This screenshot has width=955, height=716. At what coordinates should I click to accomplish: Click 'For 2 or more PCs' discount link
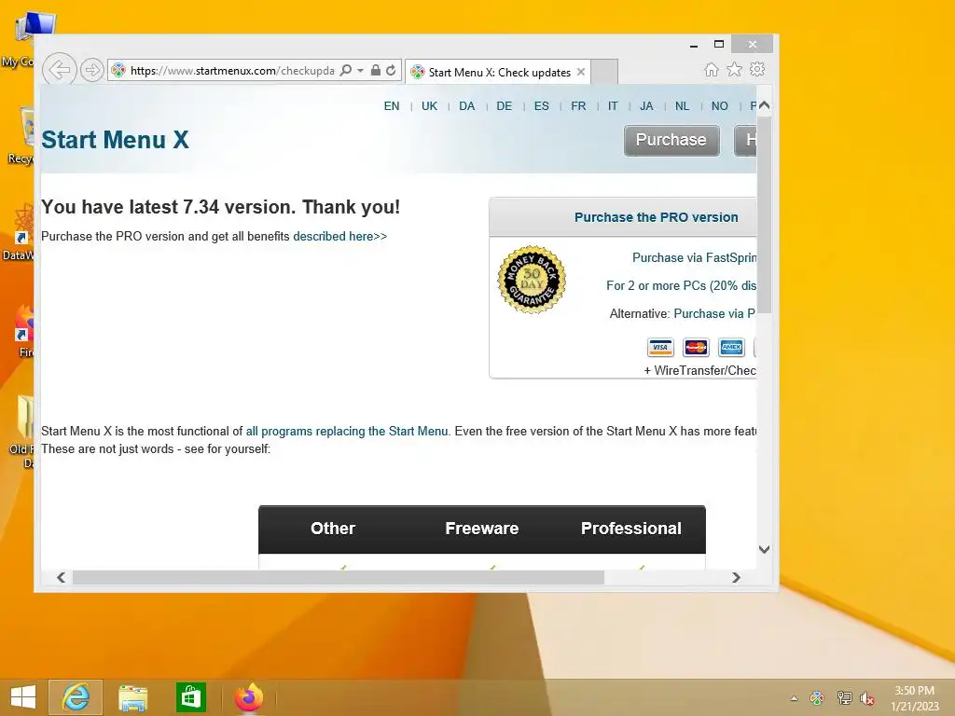pos(681,285)
